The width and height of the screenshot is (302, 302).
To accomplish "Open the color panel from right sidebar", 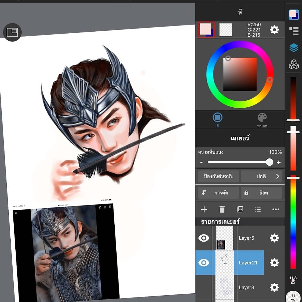I will coord(294,15).
